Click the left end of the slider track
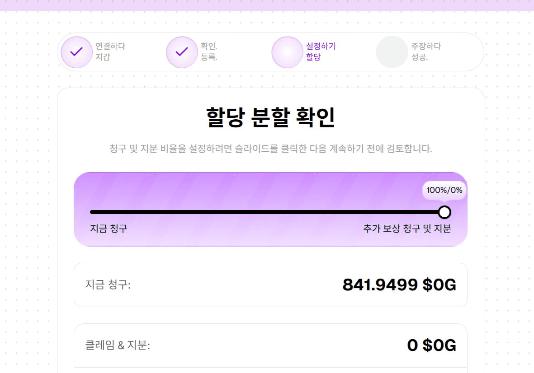 pyautogui.click(x=92, y=212)
